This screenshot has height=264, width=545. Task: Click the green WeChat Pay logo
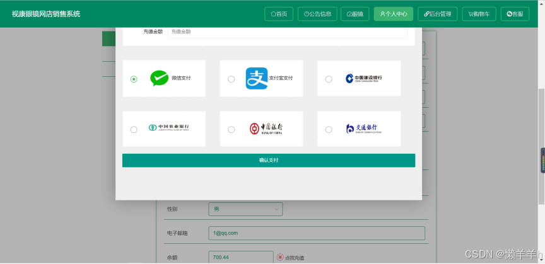pos(159,78)
